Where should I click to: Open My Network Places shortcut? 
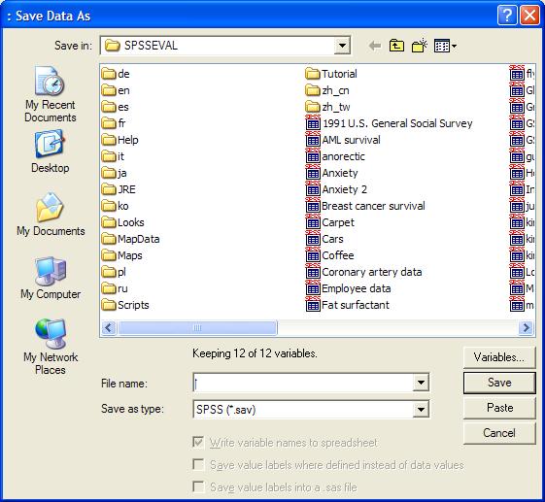tap(51, 347)
